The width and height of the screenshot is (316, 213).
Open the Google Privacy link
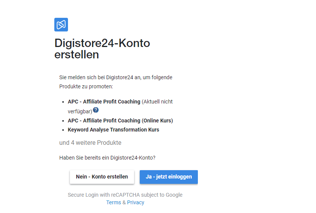[136, 202]
